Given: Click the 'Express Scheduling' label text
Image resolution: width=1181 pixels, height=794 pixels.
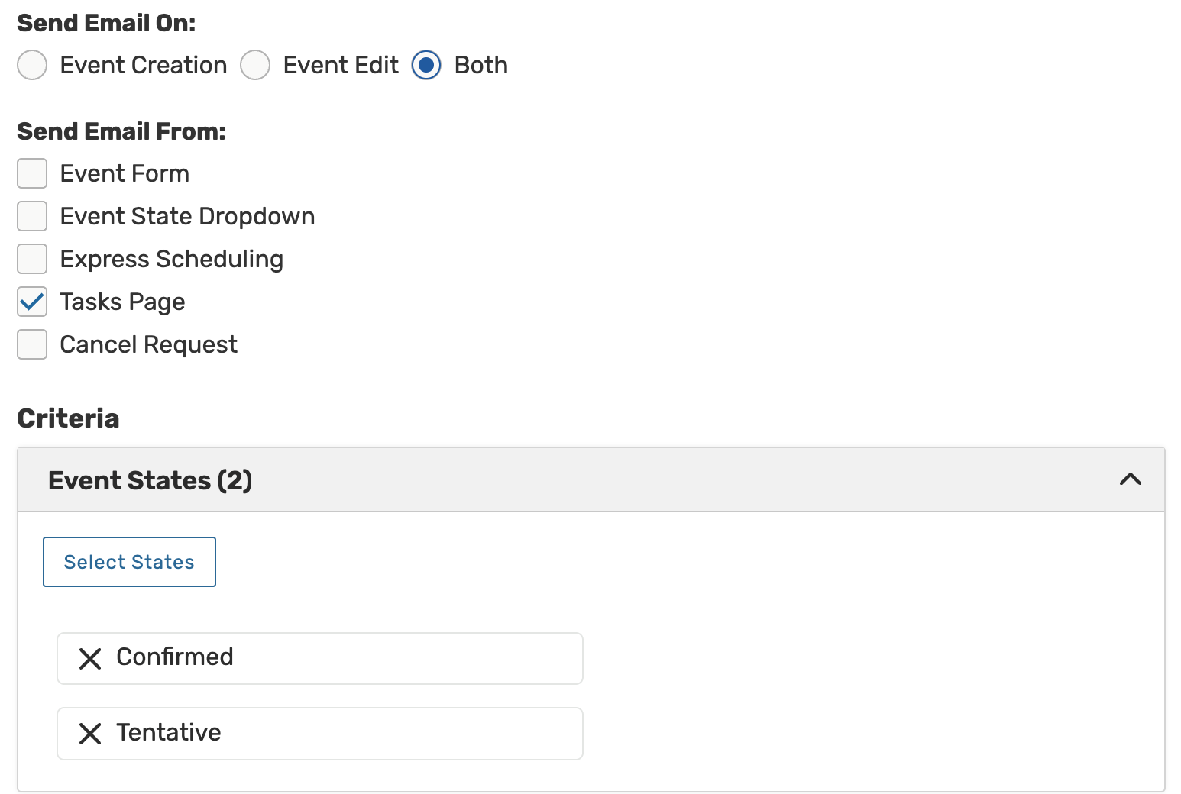Looking at the screenshot, I should pos(171,259).
